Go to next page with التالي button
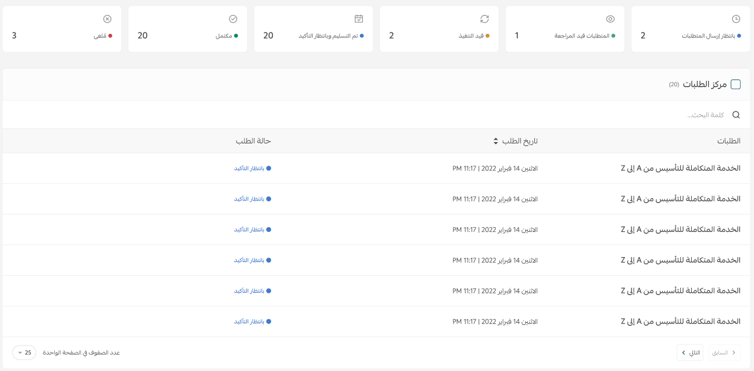 [691, 352]
